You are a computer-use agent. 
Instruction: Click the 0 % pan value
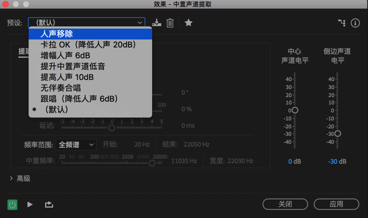click(x=187, y=109)
